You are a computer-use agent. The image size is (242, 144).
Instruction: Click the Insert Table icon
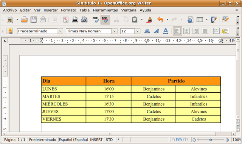(x=200, y=20)
